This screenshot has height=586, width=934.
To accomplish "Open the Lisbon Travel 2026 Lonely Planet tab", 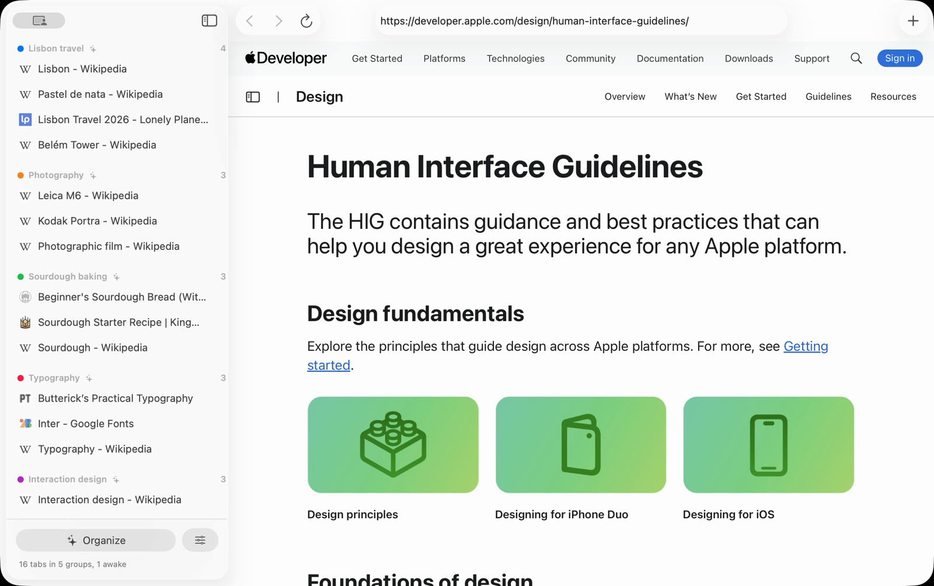I will [117, 120].
